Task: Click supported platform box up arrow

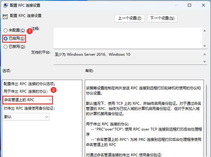Action: tap(205, 54)
